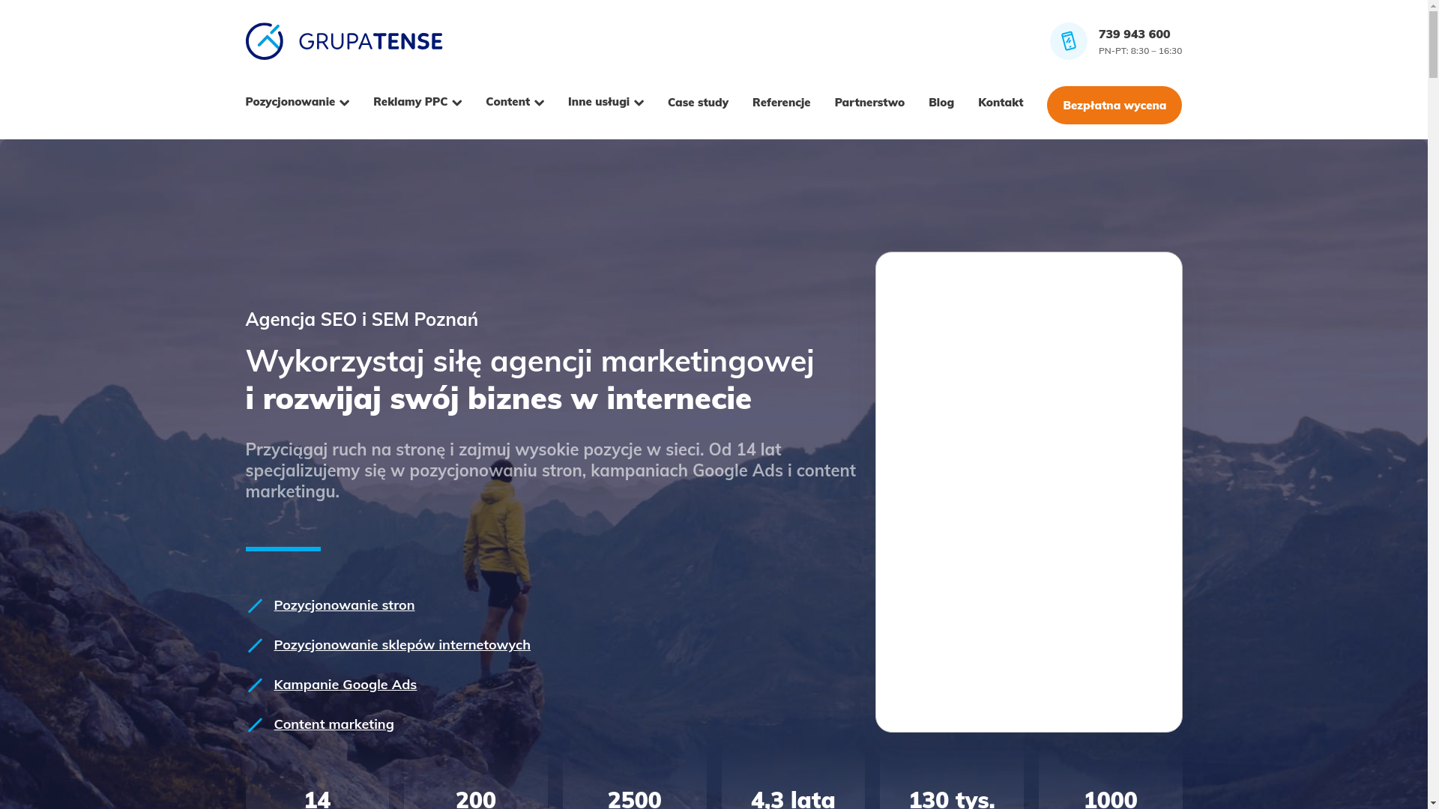
Task: Click the white form panel in hero
Action: tap(1028, 491)
